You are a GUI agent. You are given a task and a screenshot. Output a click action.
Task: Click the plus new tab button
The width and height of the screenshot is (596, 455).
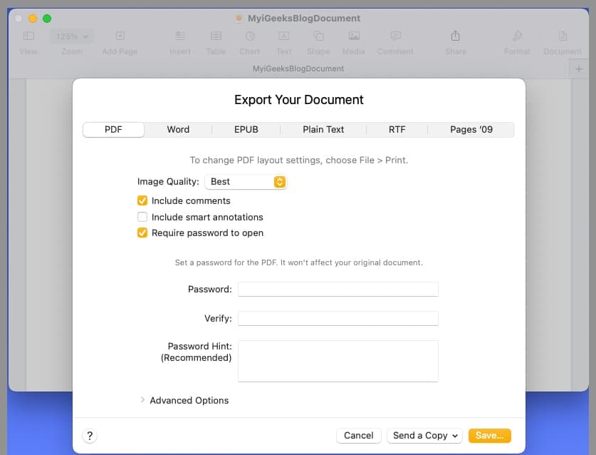[579, 69]
